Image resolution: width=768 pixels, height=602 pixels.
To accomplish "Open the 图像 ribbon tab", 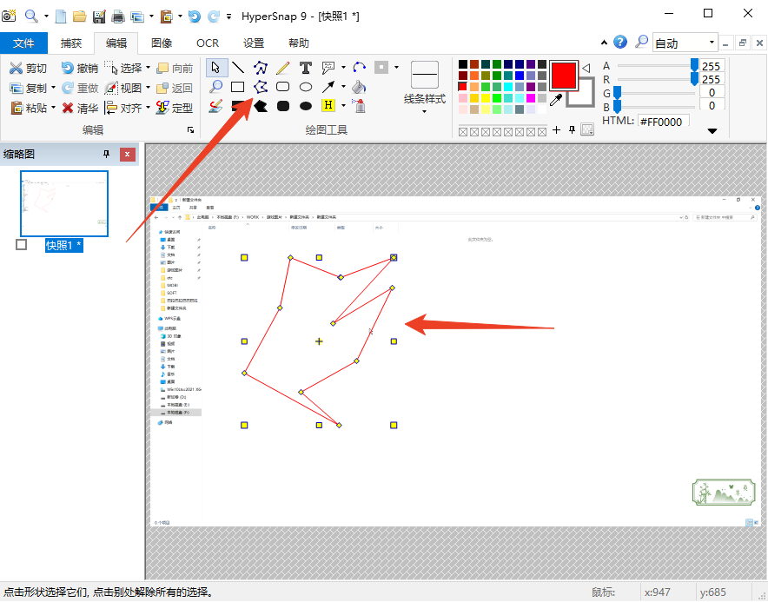I will click(162, 43).
